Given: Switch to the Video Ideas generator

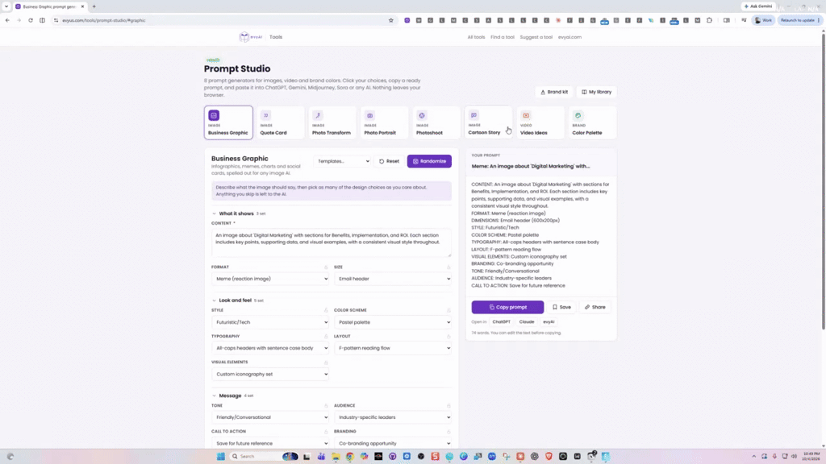Looking at the screenshot, I should pos(540,122).
